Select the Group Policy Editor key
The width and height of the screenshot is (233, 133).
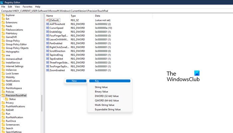[16, 44]
